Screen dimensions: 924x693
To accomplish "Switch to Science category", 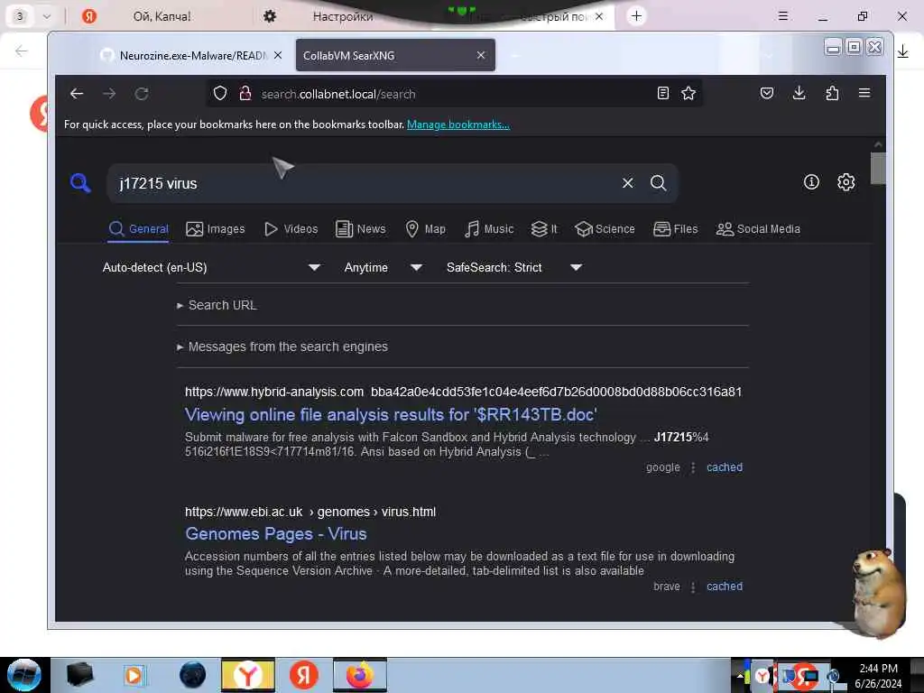I will 605,228.
